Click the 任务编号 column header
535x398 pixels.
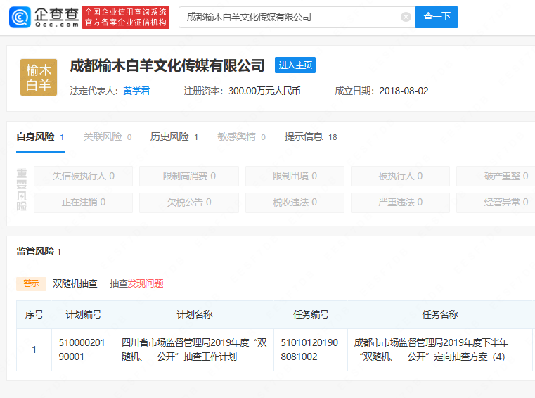(x=311, y=314)
